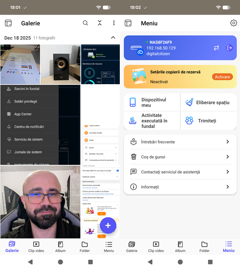The image size is (240, 269).
Task: Tap the collapse arrows icon in Galerie header
Action: point(99,23)
